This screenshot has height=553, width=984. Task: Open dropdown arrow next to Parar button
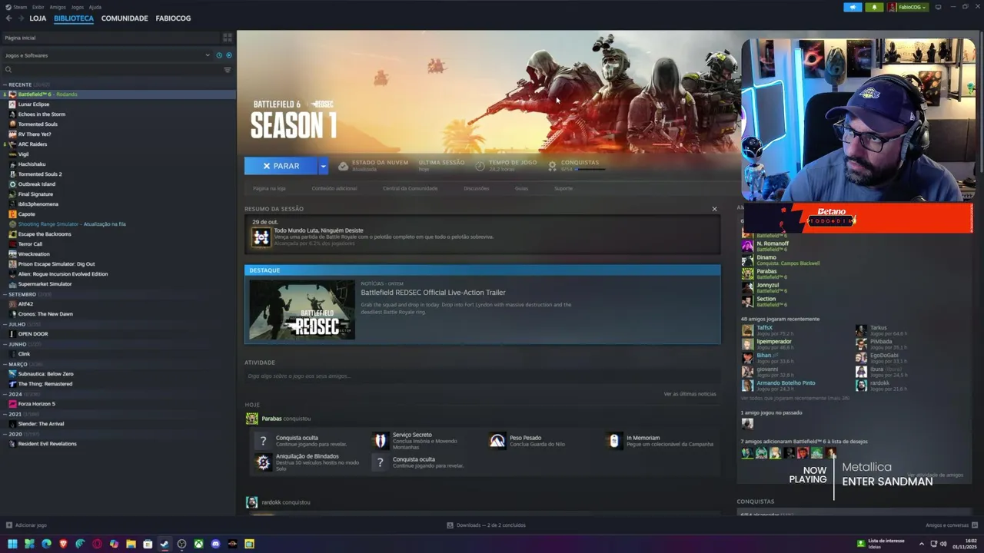coord(323,166)
